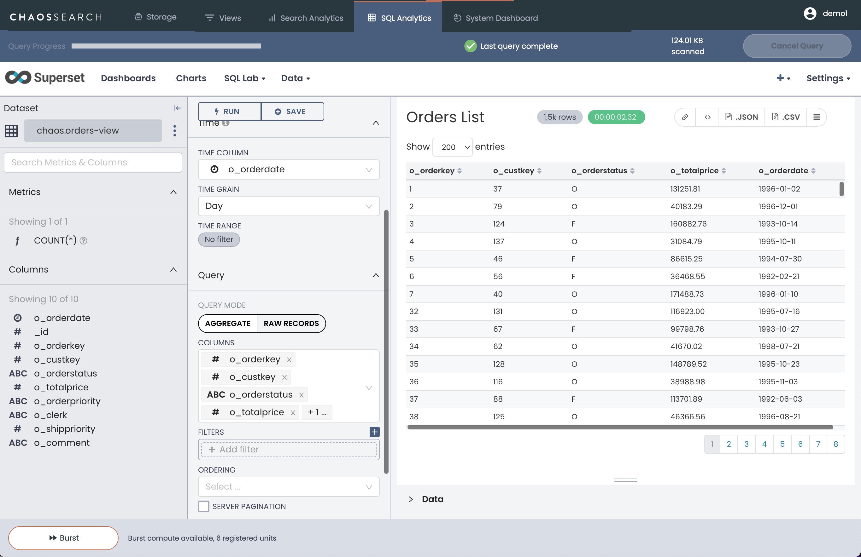Go to page 3 of the results
The image size is (861, 557).
point(746,444)
